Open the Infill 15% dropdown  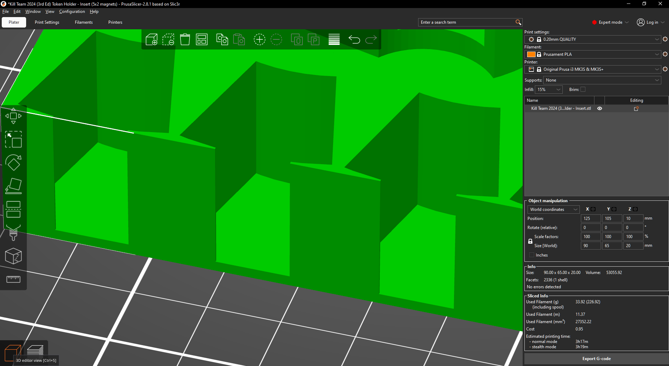click(x=549, y=90)
